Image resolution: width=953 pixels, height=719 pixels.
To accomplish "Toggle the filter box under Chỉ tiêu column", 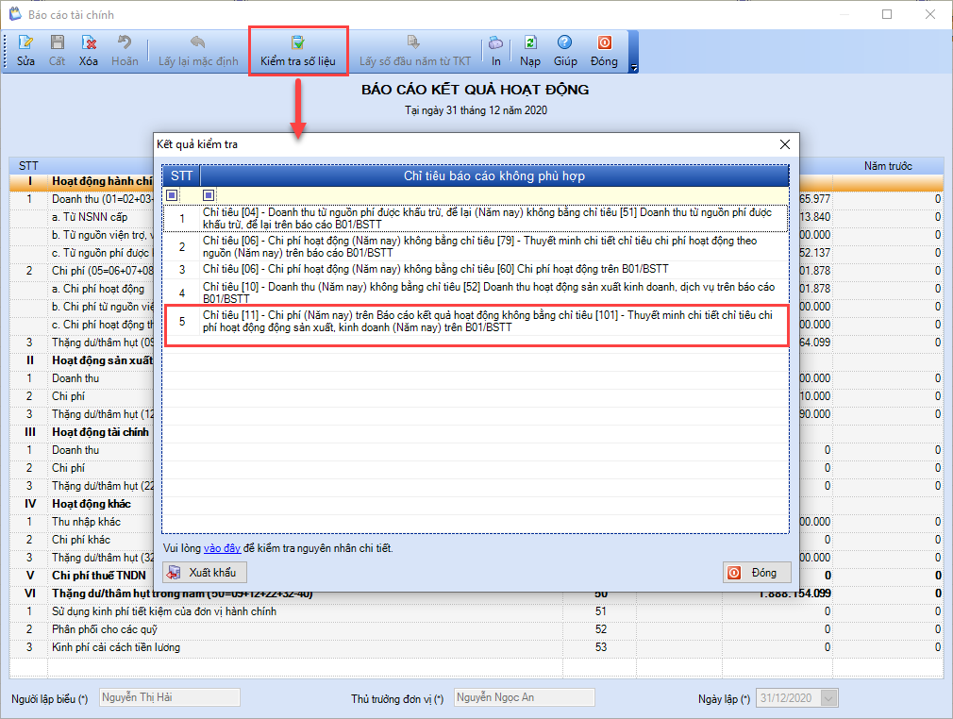I will [209, 195].
